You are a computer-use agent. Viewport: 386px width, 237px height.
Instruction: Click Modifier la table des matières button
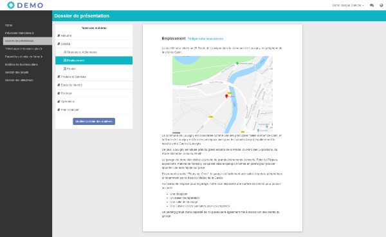click(x=94, y=122)
